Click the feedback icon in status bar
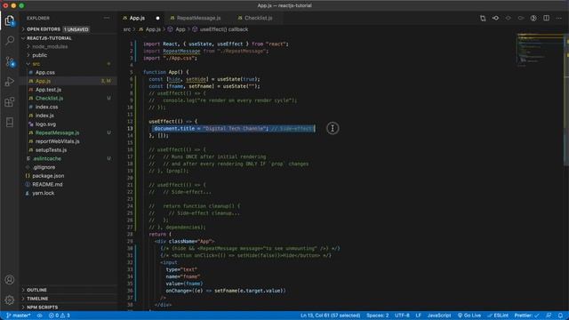The width and height of the screenshot is (569, 320). [549, 316]
